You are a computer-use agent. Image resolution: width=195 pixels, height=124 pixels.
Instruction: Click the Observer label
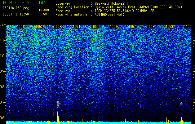(63, 3)
